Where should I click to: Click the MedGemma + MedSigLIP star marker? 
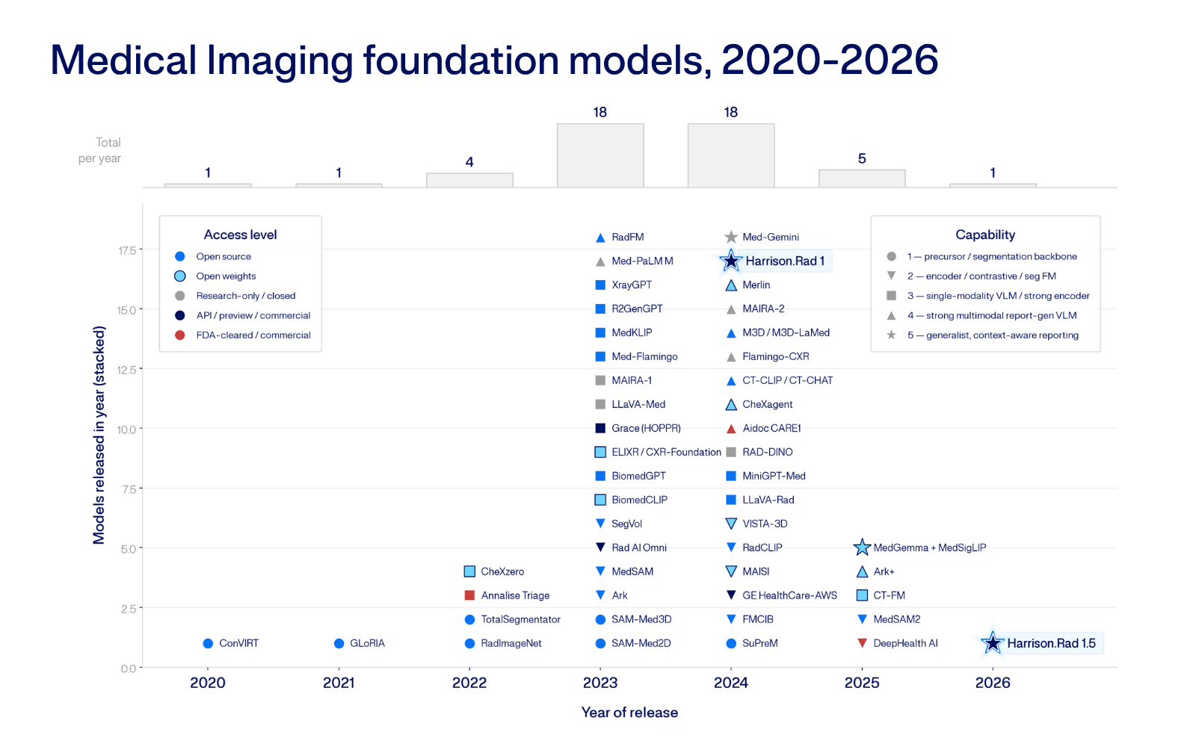(862, 548)
